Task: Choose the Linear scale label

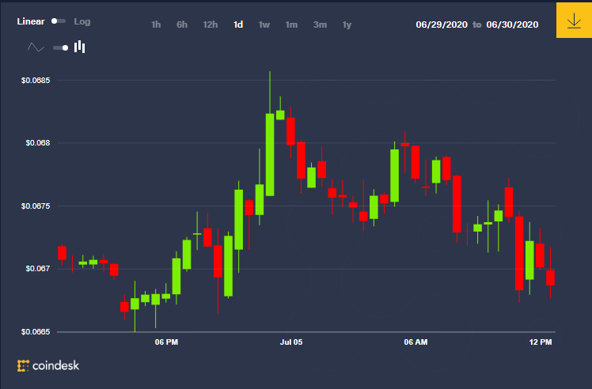Action: [x=31, y=21]
